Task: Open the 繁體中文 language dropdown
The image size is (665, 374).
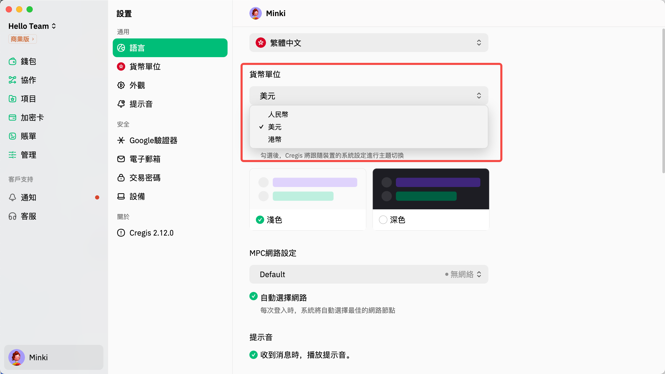Action: point(368,43)
